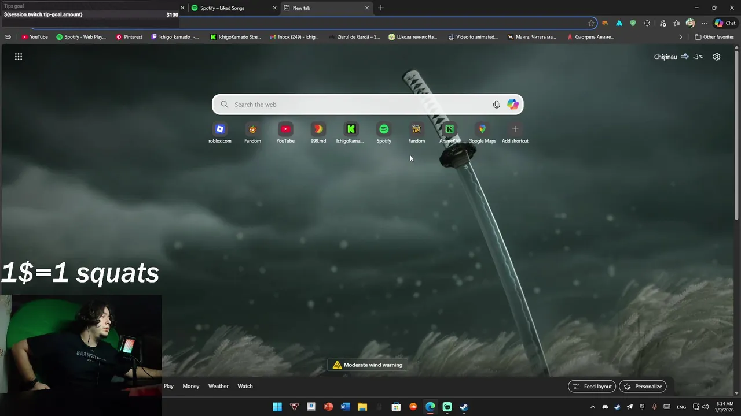This screenshot has width=741, height=416.
Task: Open Word from the taskbar
Action: pyautogui.click(x=346, y=407)
